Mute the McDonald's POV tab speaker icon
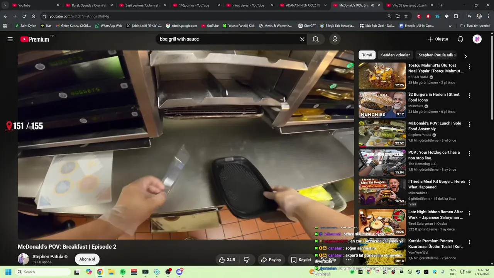This screenshot has width=494, height=278. tap(372, 5)
